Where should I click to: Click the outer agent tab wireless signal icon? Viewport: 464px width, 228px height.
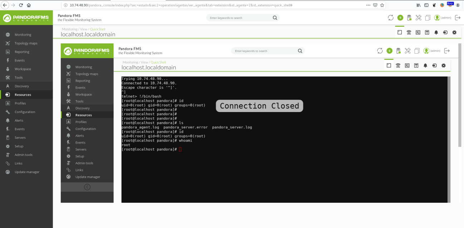[409, 32]
